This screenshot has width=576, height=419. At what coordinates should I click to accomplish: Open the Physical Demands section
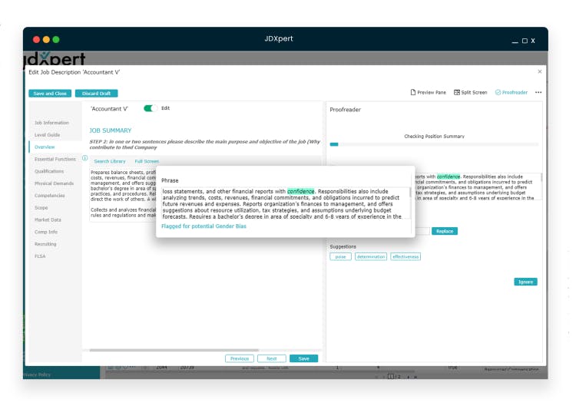tap(54, 183)
